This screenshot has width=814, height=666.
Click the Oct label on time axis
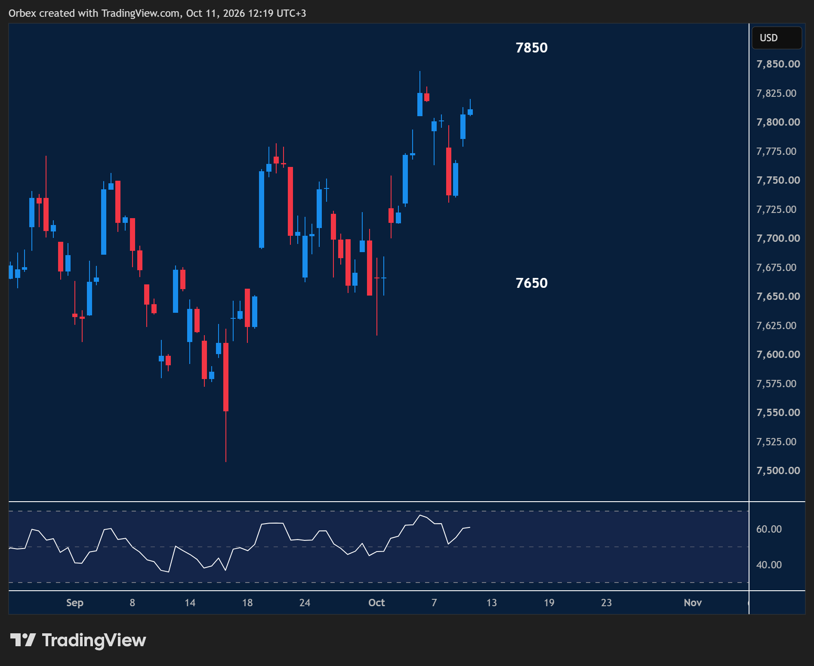(x=376, y=603)
